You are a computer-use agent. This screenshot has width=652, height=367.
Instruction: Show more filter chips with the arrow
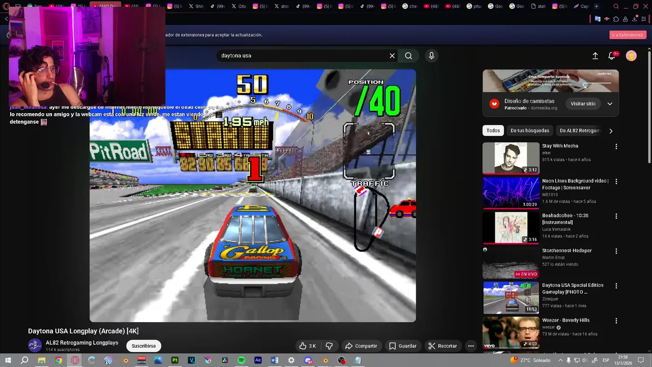[x=611, y=131]
